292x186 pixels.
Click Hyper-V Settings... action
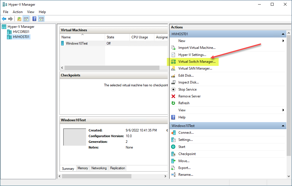point(192,55)
